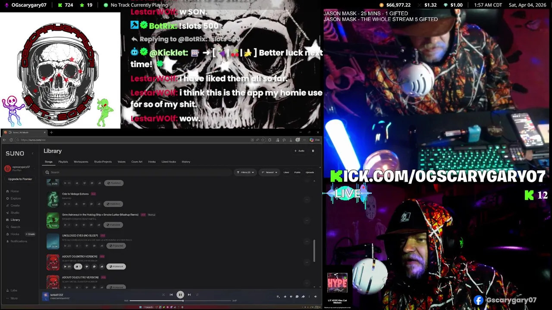The height and width of the screenshot is (310, 552).
Task: Open the Filters dropdown
Action: (245, 172)
